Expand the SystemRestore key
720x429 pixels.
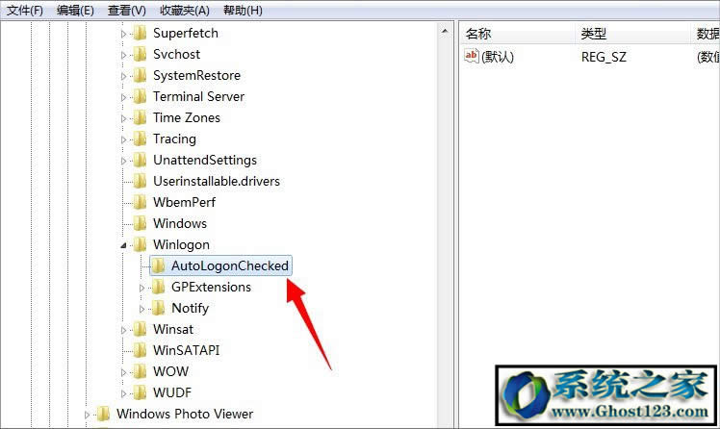point(123,76)
